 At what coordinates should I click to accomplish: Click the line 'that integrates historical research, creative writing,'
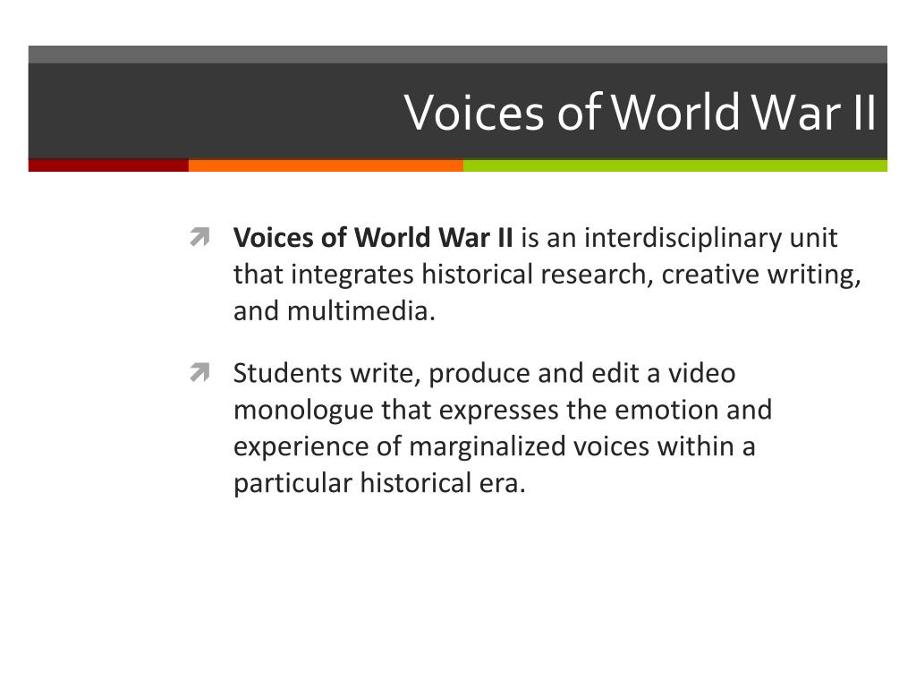(547, 275)
